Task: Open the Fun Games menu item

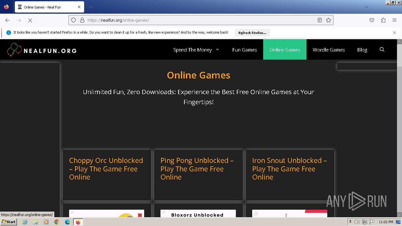Action: 245,50
